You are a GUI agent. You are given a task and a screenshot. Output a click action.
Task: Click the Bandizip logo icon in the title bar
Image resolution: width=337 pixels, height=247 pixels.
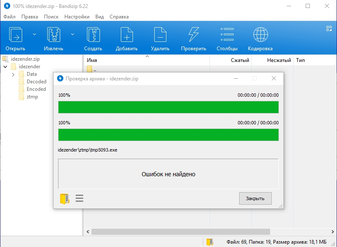pyautogui.click(x=7, y=6)
